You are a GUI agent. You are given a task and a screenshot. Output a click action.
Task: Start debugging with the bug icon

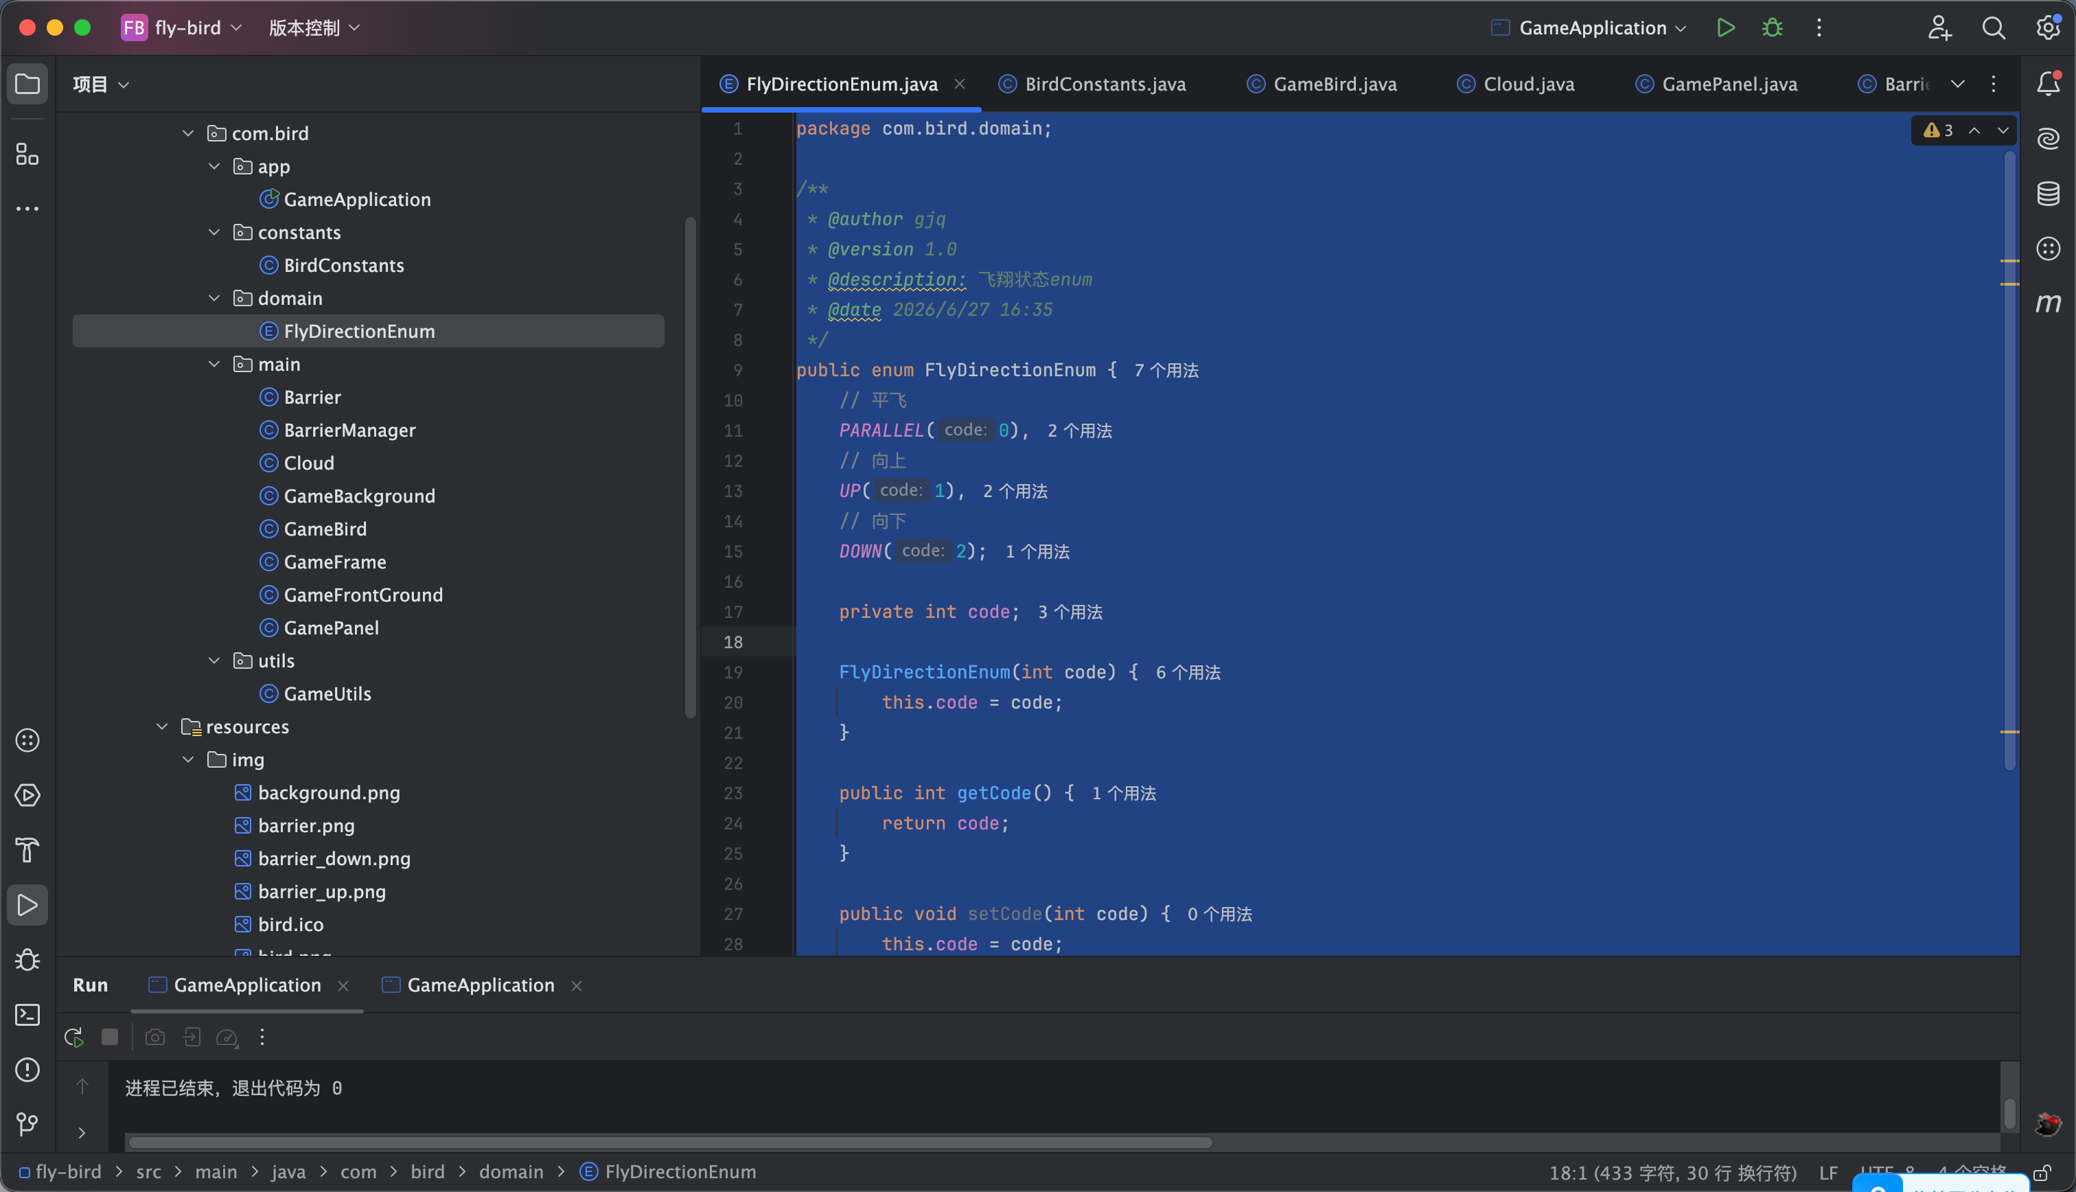(1772, 28)
